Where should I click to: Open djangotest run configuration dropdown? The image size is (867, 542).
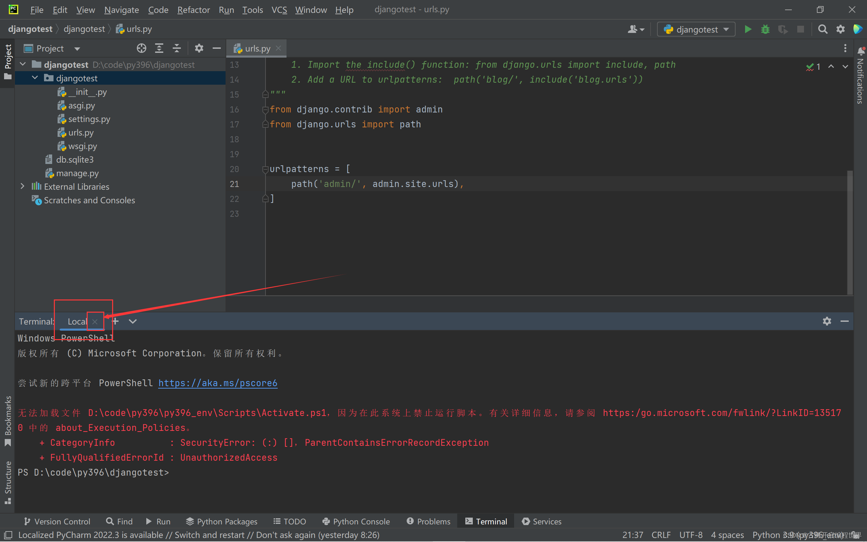pyautogui.click(x=696, y=29)
